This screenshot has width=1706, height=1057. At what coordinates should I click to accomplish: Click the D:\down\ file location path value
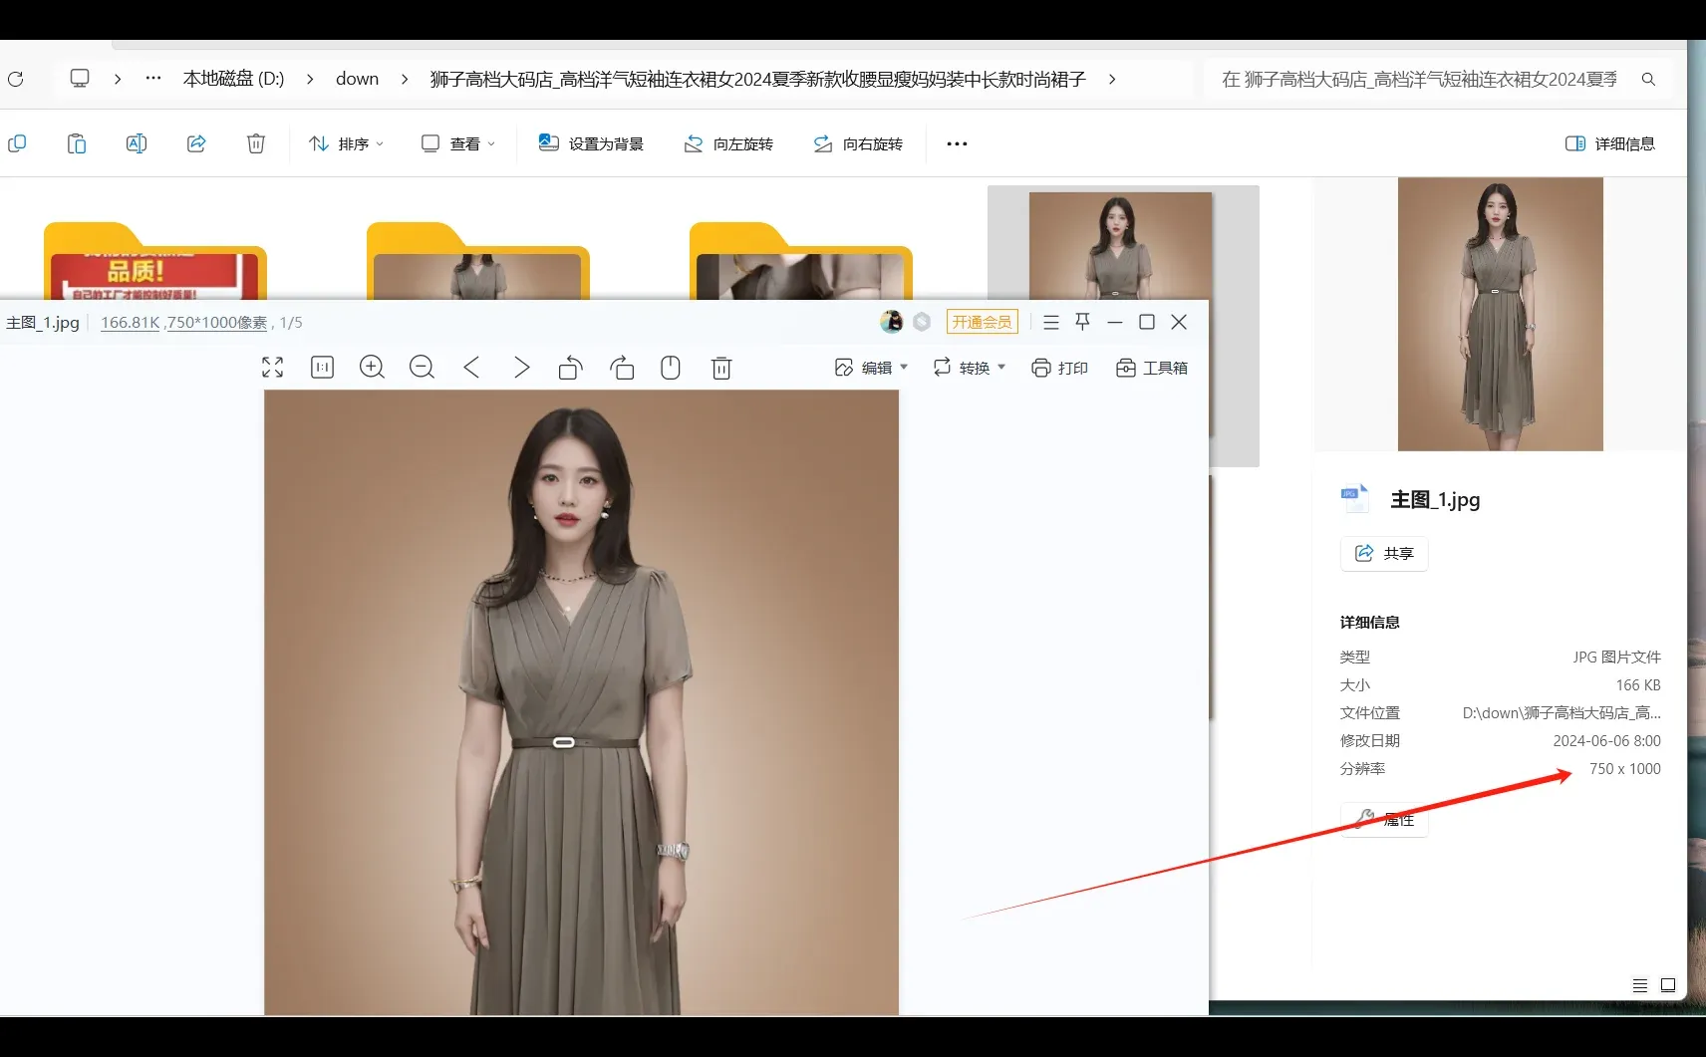(1562, 712)
